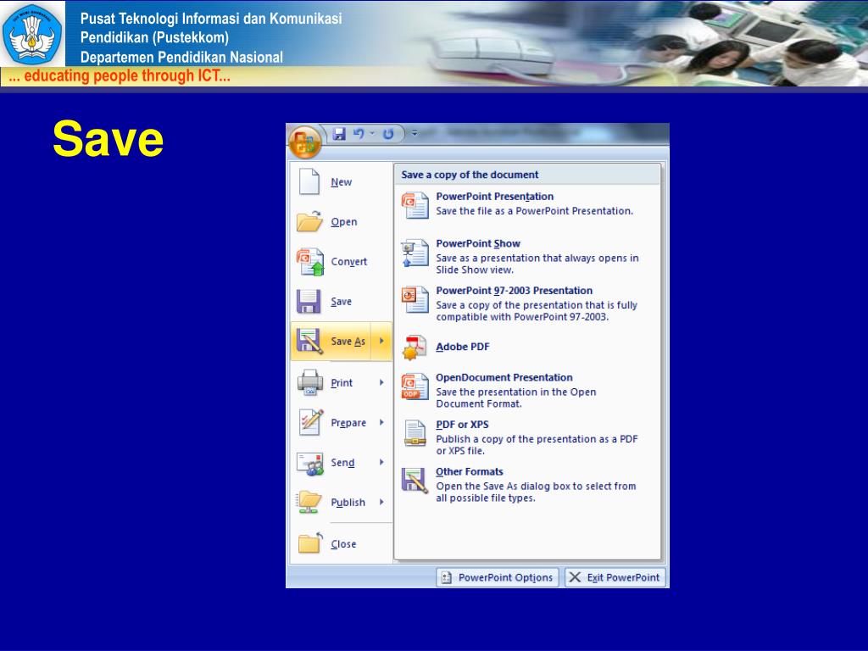Click the Exit PowerPoint button
Screen dimensions: 868x651
click(615, 577)
